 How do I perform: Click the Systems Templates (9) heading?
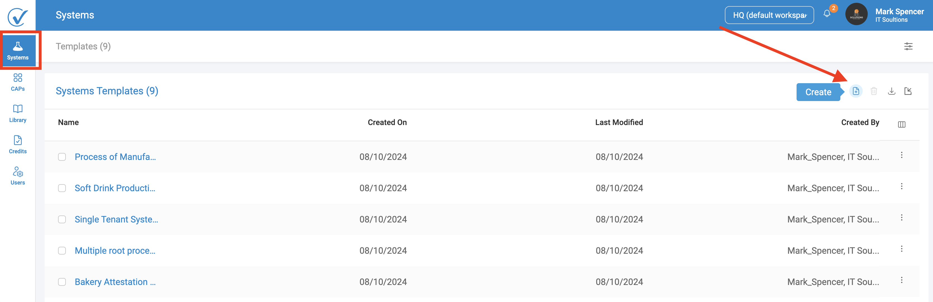click(107, 91)
